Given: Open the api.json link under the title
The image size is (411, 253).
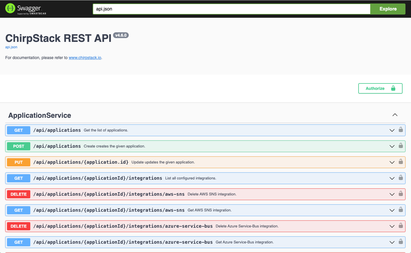Looking at the screenshot, I should tap(11, 47).
